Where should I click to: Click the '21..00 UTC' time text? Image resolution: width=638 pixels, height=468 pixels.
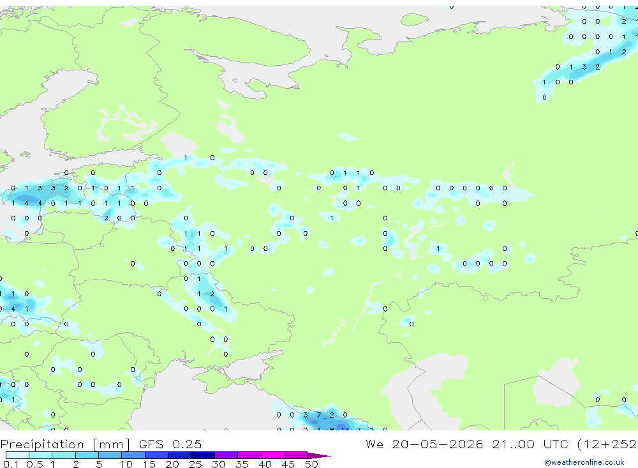point(531,444)
